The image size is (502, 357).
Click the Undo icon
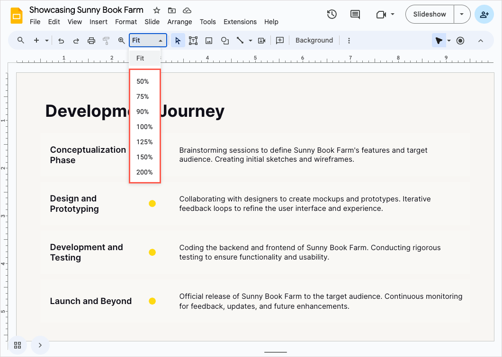pyautogui.click(x=61, y=41)
